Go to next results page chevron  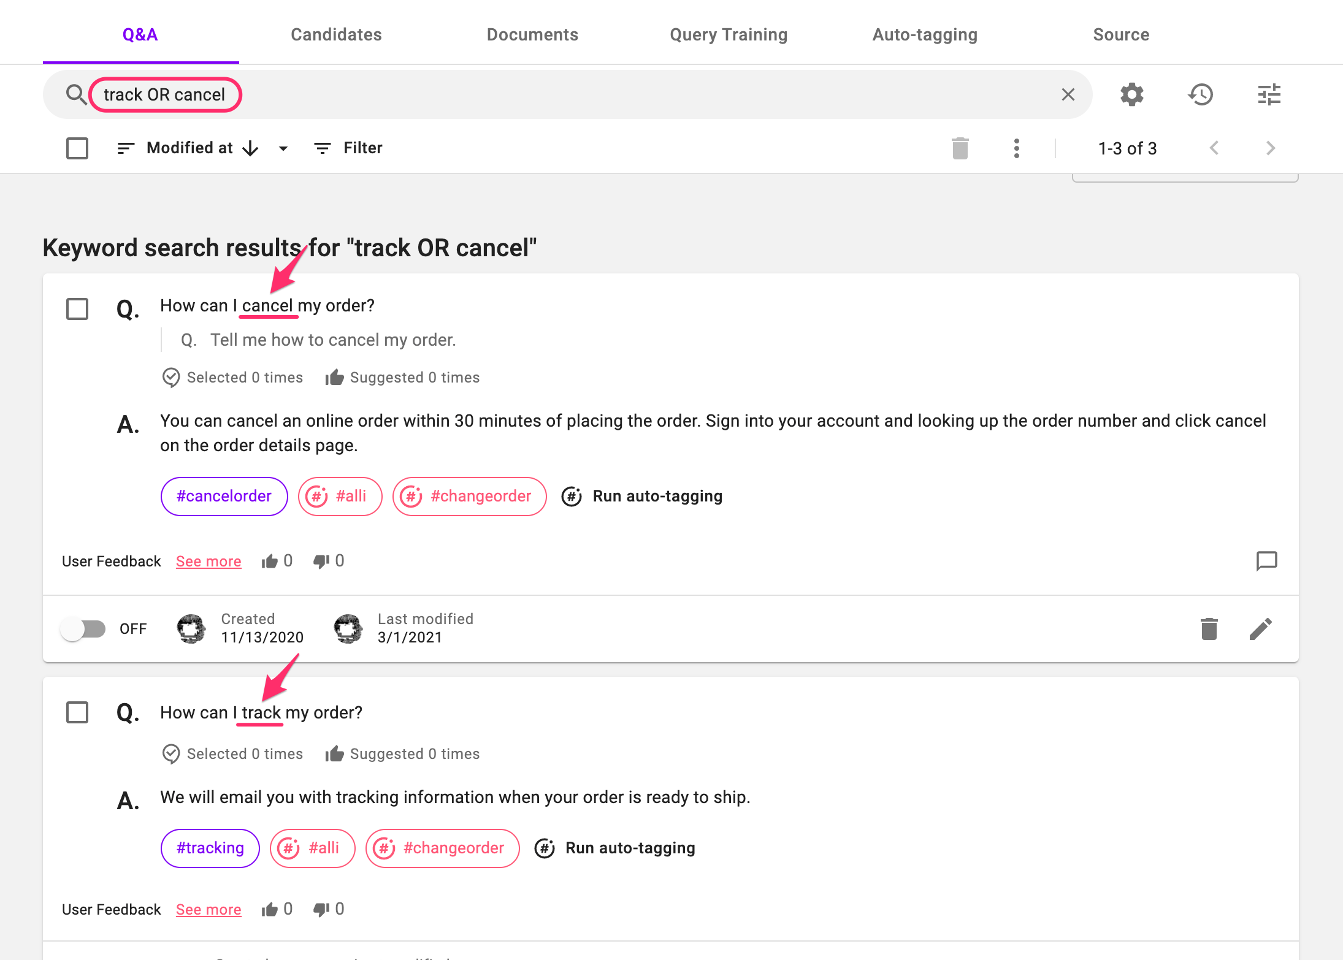tap(1270, 148)
